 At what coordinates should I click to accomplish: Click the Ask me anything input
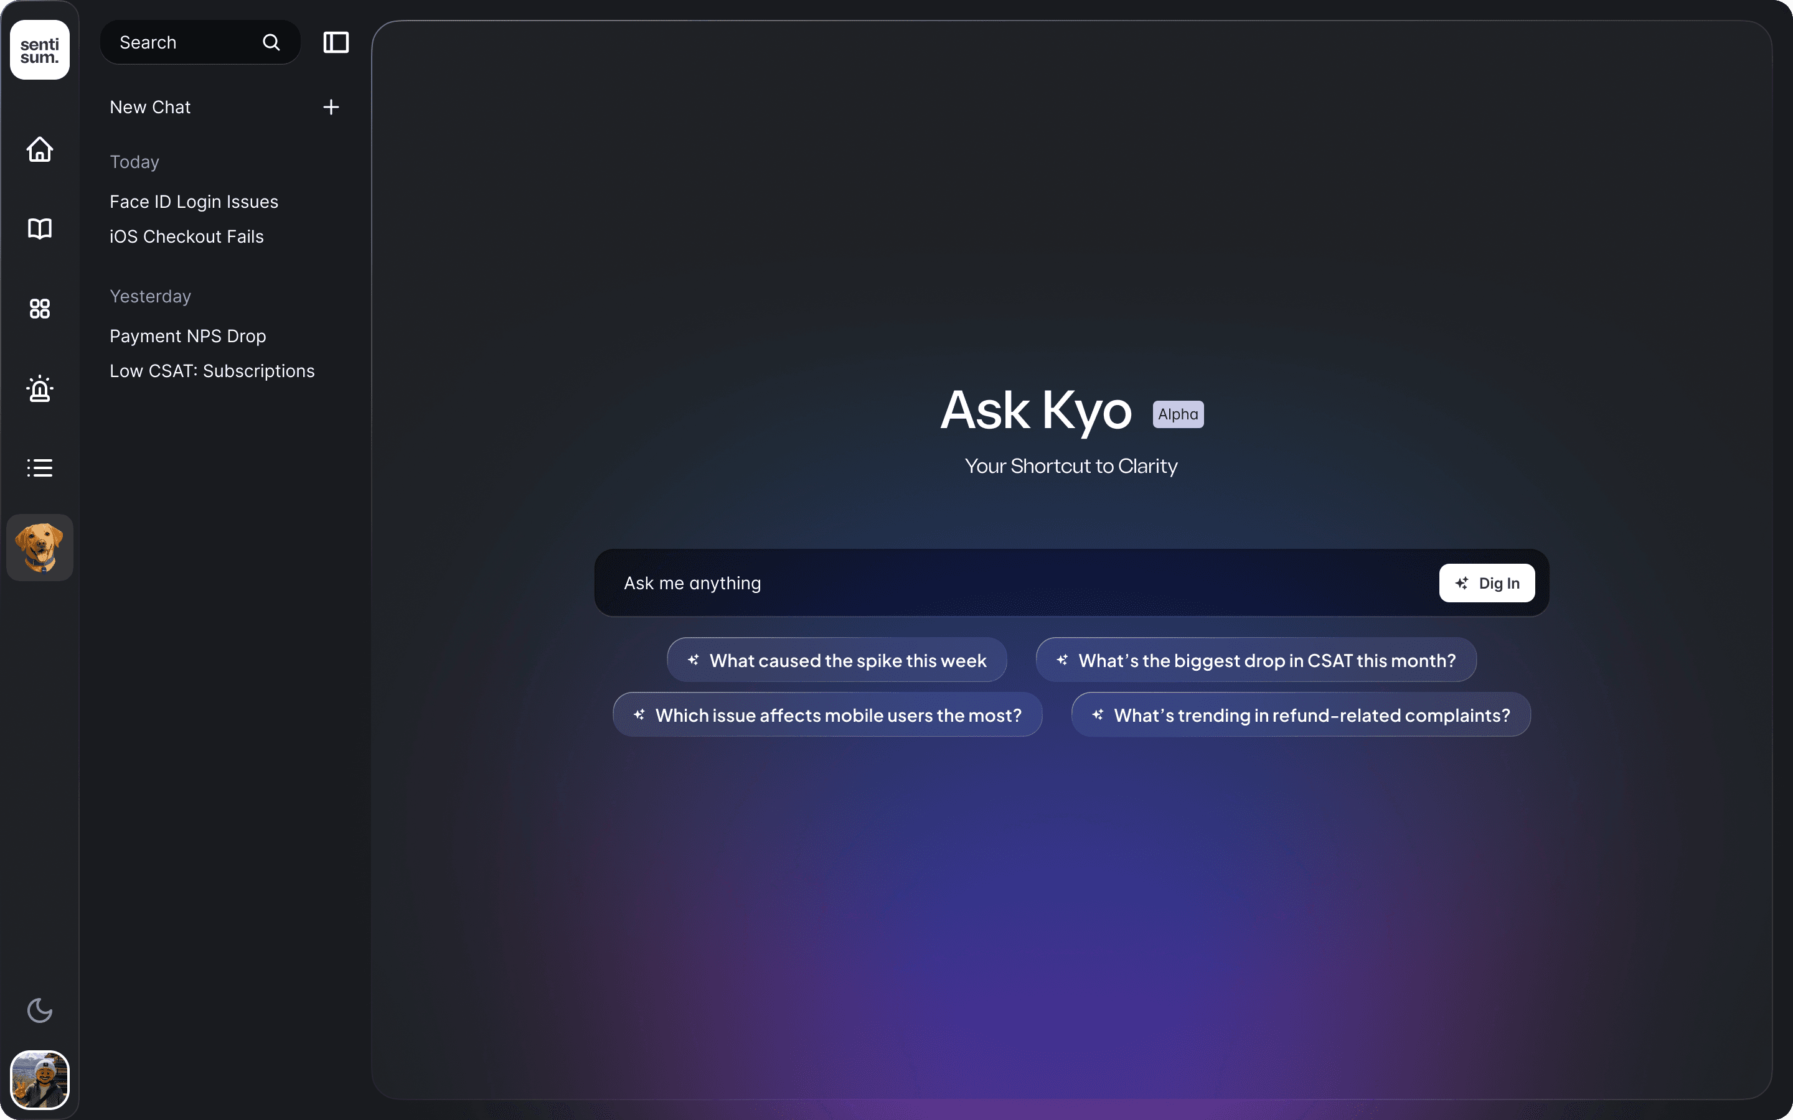(x=1022, y=584)
